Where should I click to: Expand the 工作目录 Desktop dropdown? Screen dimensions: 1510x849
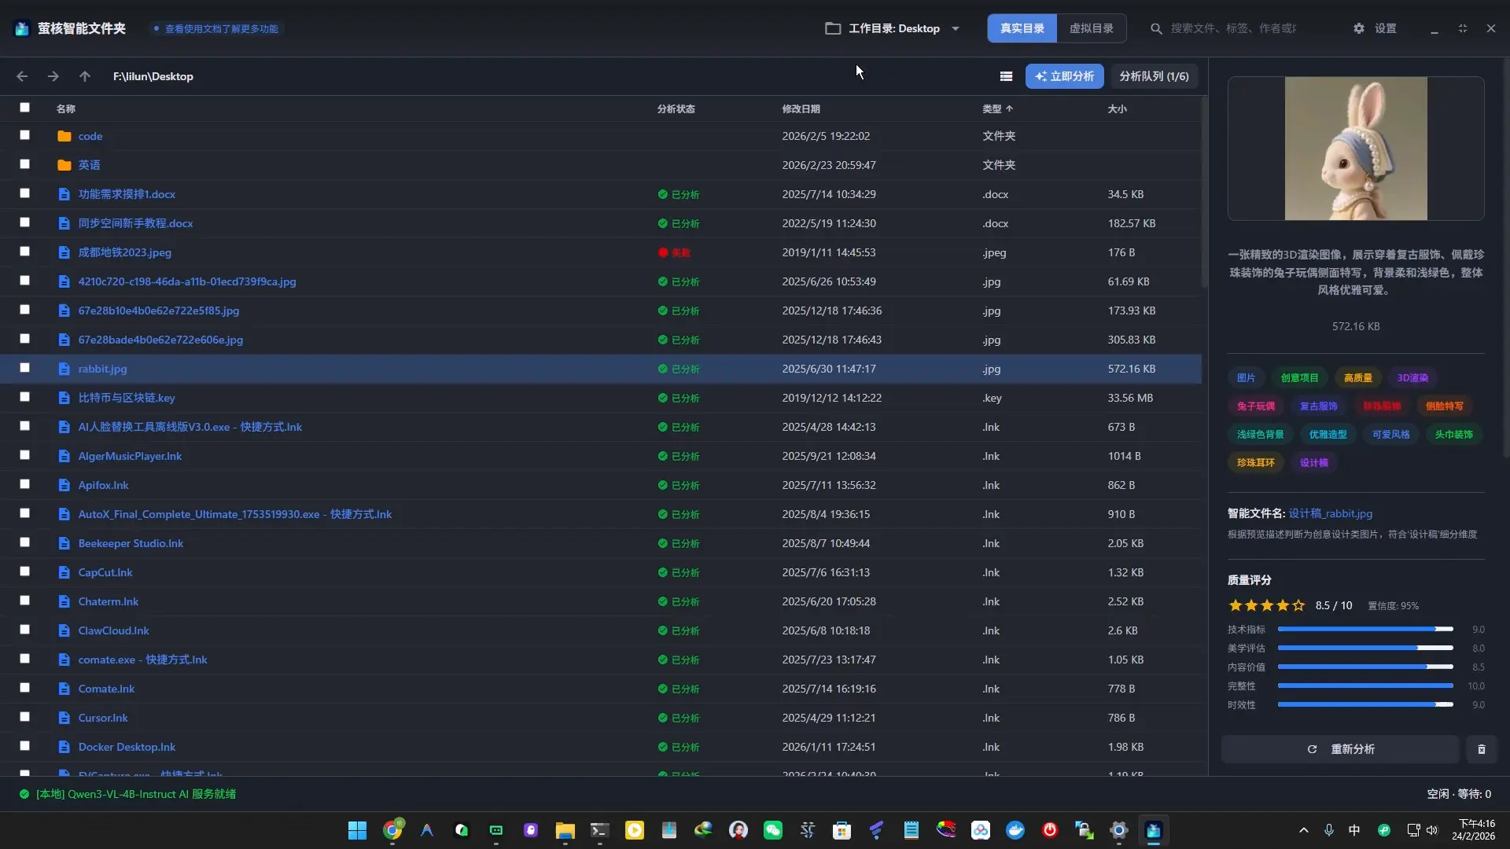coord(956,28)
